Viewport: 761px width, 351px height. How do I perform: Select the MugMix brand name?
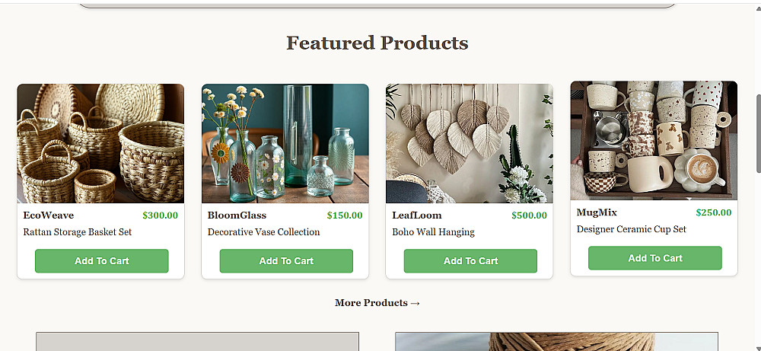597,212
